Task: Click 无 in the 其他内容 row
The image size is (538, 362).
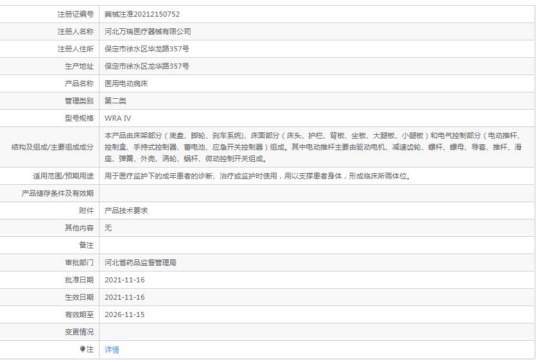Action: pyautogui.click(x=108, y=228)
